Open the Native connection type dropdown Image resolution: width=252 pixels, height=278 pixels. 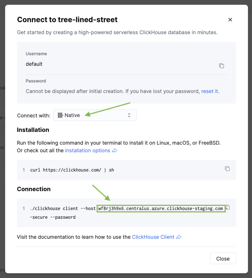pos(95,115)
